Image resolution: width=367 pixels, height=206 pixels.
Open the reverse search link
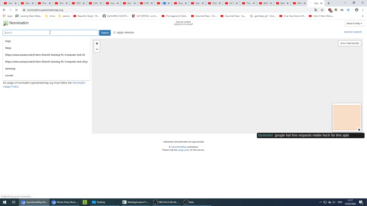pyautogui.click(x=353, y=32)
